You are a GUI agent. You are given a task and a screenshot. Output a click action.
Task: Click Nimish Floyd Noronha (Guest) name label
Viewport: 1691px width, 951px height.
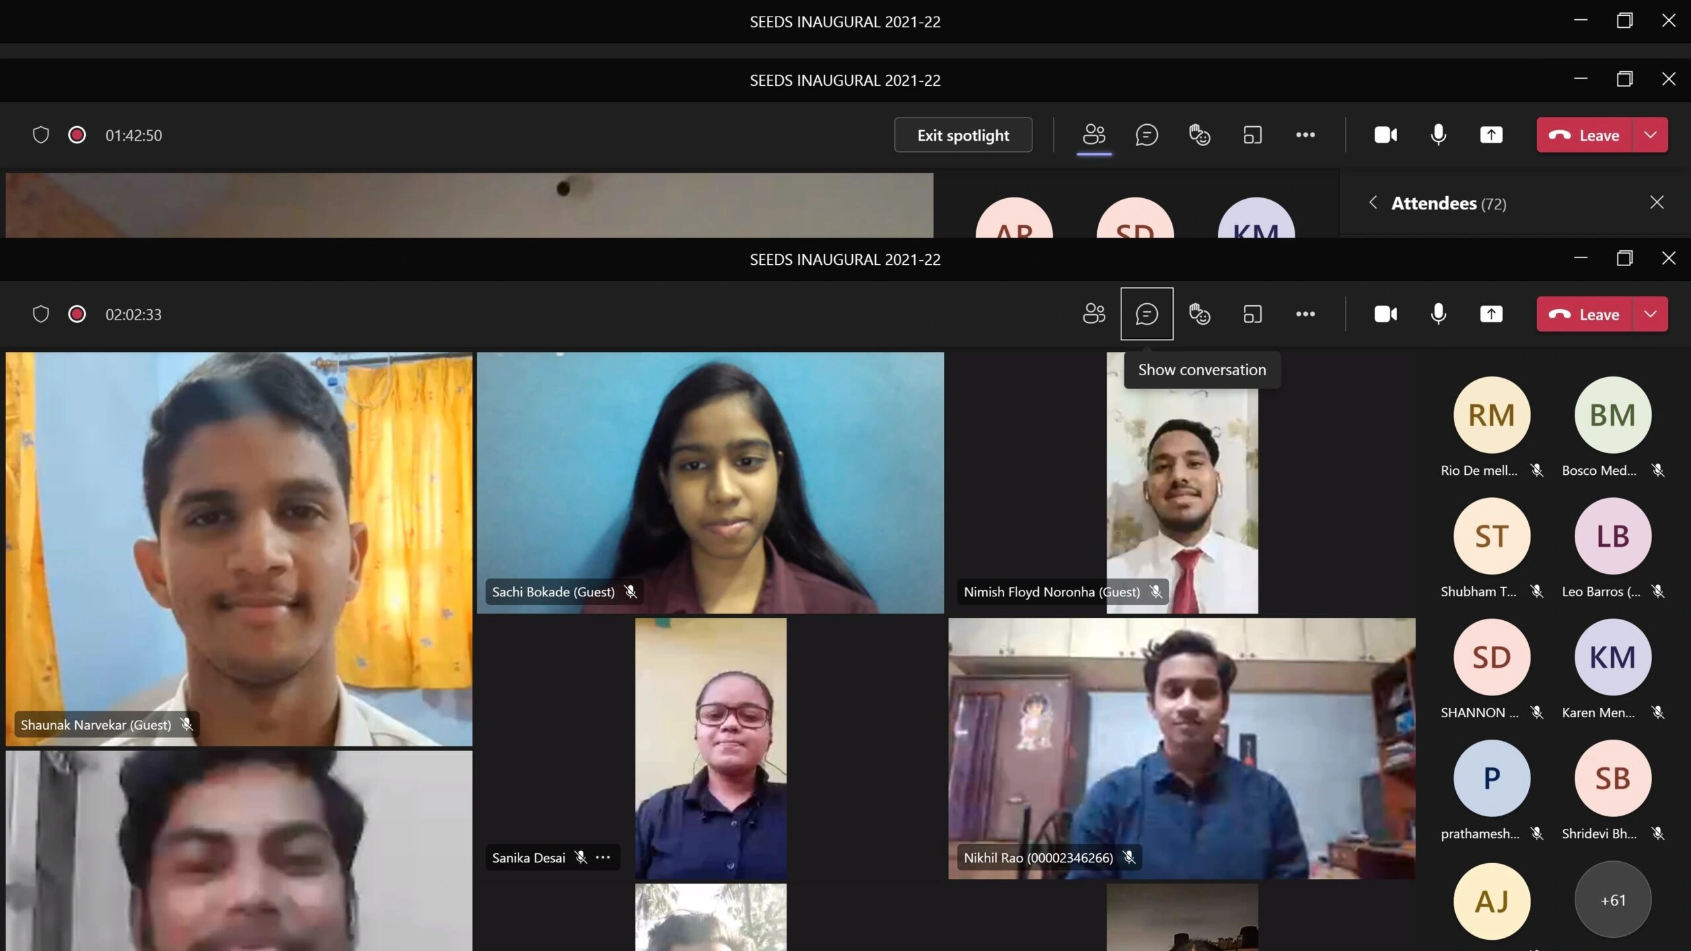(x=1052, y=592)
